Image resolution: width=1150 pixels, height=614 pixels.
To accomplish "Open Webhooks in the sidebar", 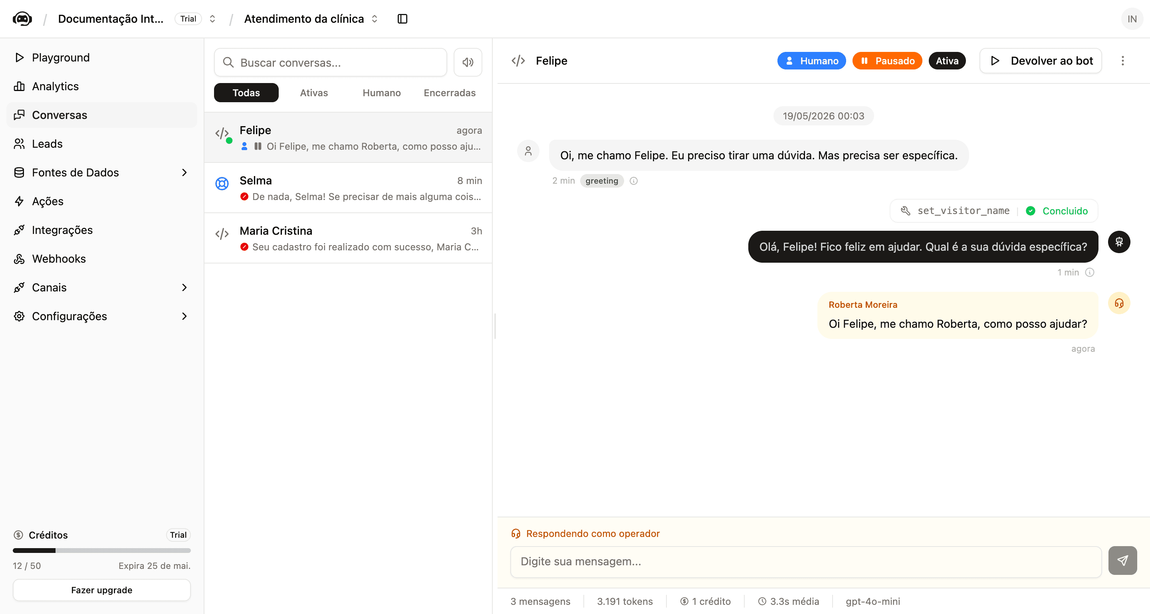I will (102, 259).
